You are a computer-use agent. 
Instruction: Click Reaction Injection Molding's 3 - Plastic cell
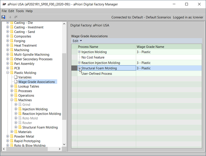[x=169, y=63]
